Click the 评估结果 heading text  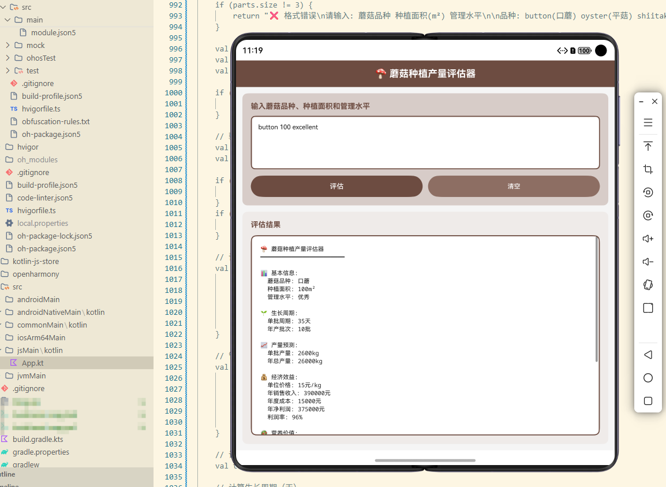tap(265, 225)
